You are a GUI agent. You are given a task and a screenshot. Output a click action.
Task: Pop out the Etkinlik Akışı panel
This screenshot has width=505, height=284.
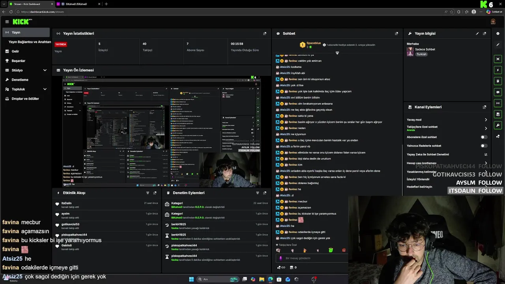(155, 193)
